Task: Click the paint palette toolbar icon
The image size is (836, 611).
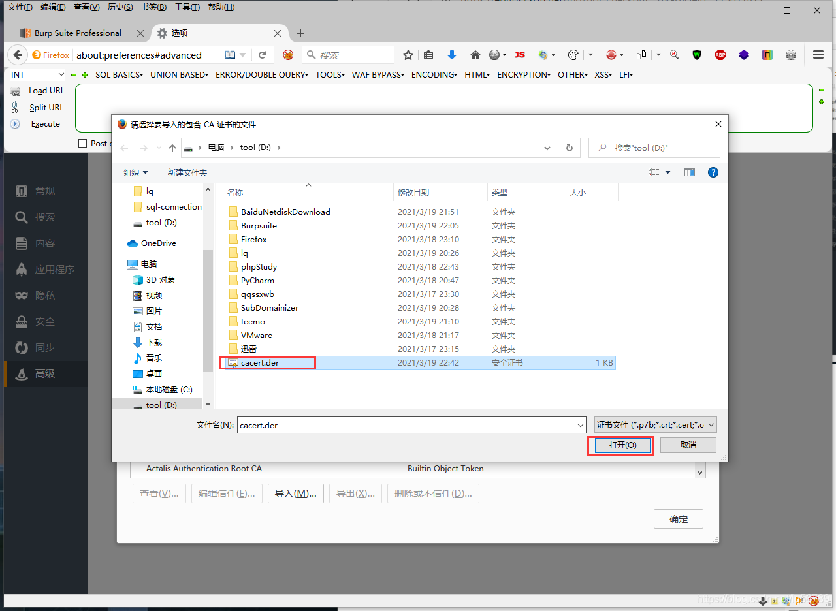Action: (x=574, y=55)
